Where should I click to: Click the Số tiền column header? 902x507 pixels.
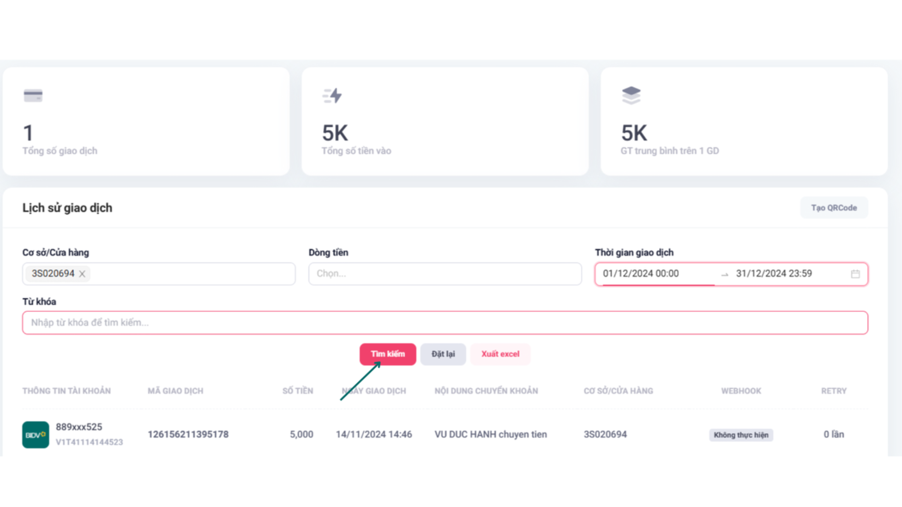[x=297, y=391]
